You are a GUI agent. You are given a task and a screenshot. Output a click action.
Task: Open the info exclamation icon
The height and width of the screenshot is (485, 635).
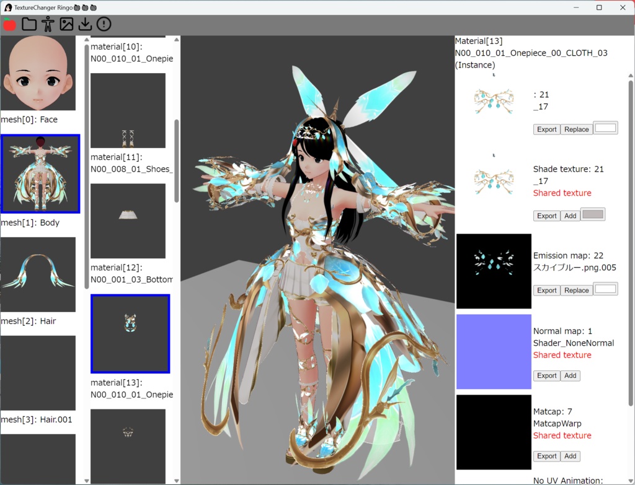pyautogui.click(x=104, y=24)
